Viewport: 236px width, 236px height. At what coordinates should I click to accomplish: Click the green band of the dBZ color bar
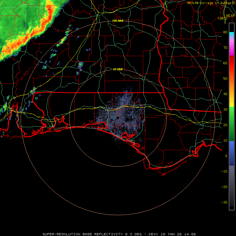(x=232, y=124)
